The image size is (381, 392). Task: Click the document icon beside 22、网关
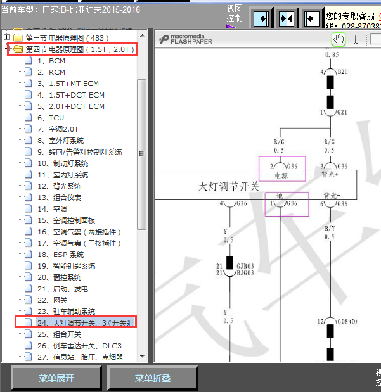pyautogui.click(x=29, y=300)
